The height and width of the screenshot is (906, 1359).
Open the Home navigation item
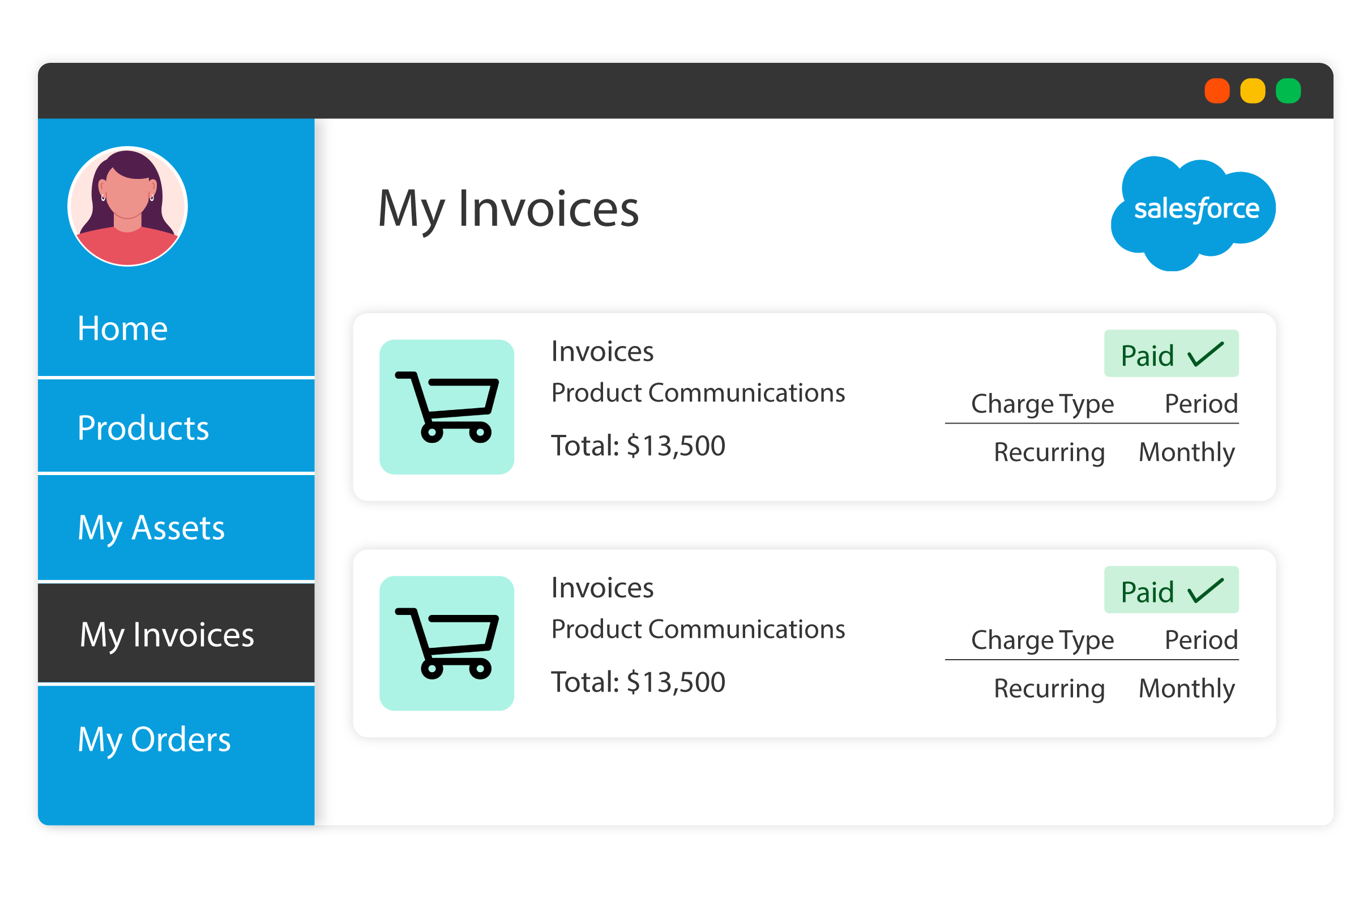122,328
